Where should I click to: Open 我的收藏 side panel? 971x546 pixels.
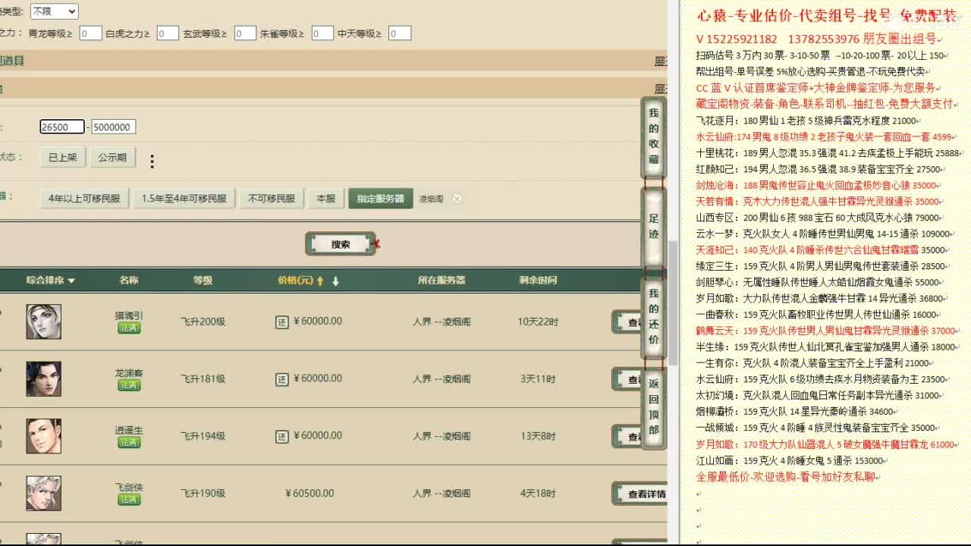(654, 137)
